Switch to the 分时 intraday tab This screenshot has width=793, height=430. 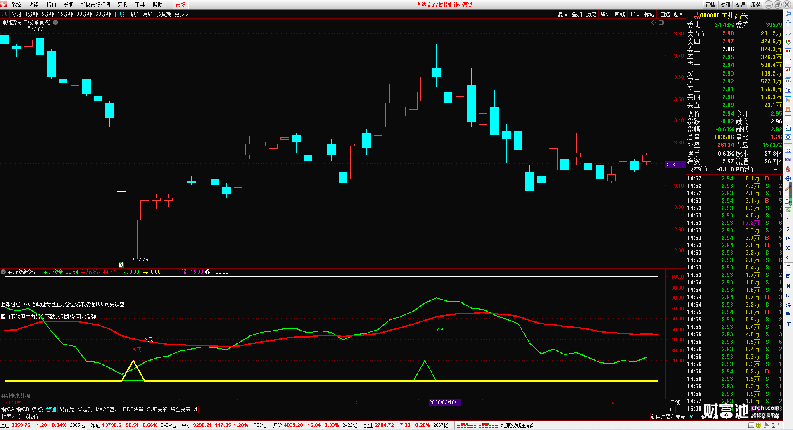pos(17,14)
